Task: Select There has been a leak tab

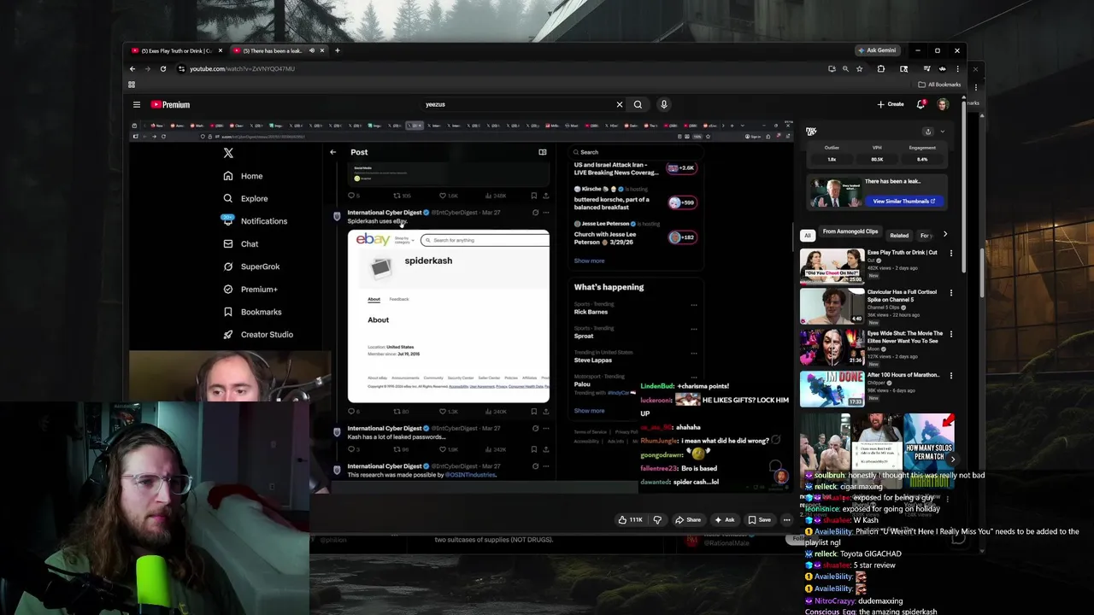Action: point(273,50)
